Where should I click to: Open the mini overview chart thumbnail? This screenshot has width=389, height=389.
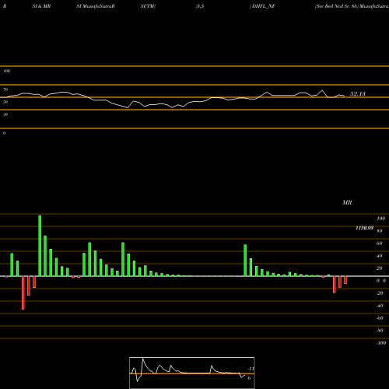[x=192, y=373]
